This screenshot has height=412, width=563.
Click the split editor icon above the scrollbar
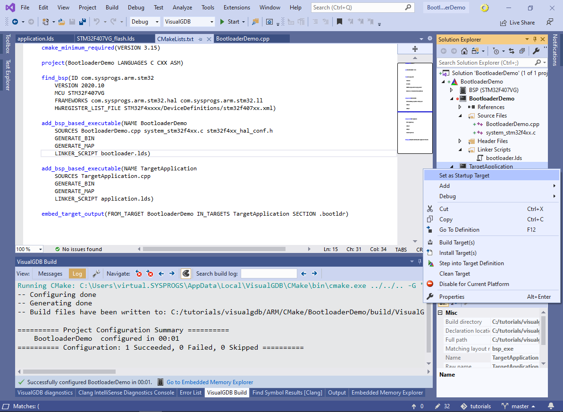pyautogui.click(x=415, y=49)
